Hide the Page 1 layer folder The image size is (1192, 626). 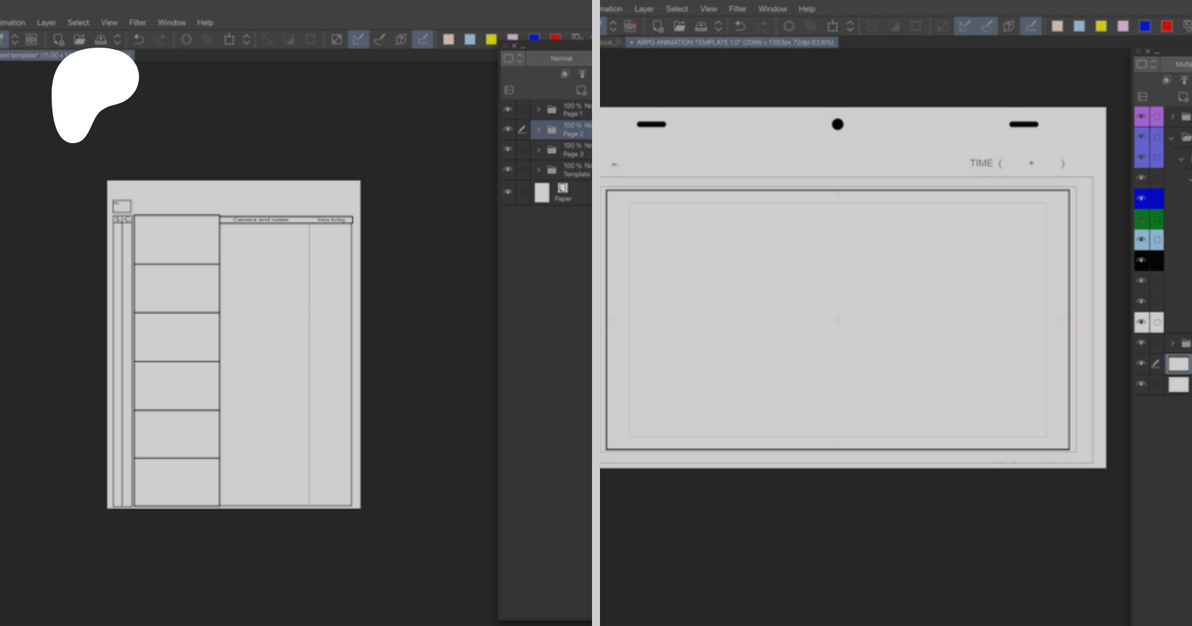[508, 109]
